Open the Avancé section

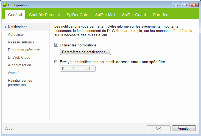tap(14, 73)
